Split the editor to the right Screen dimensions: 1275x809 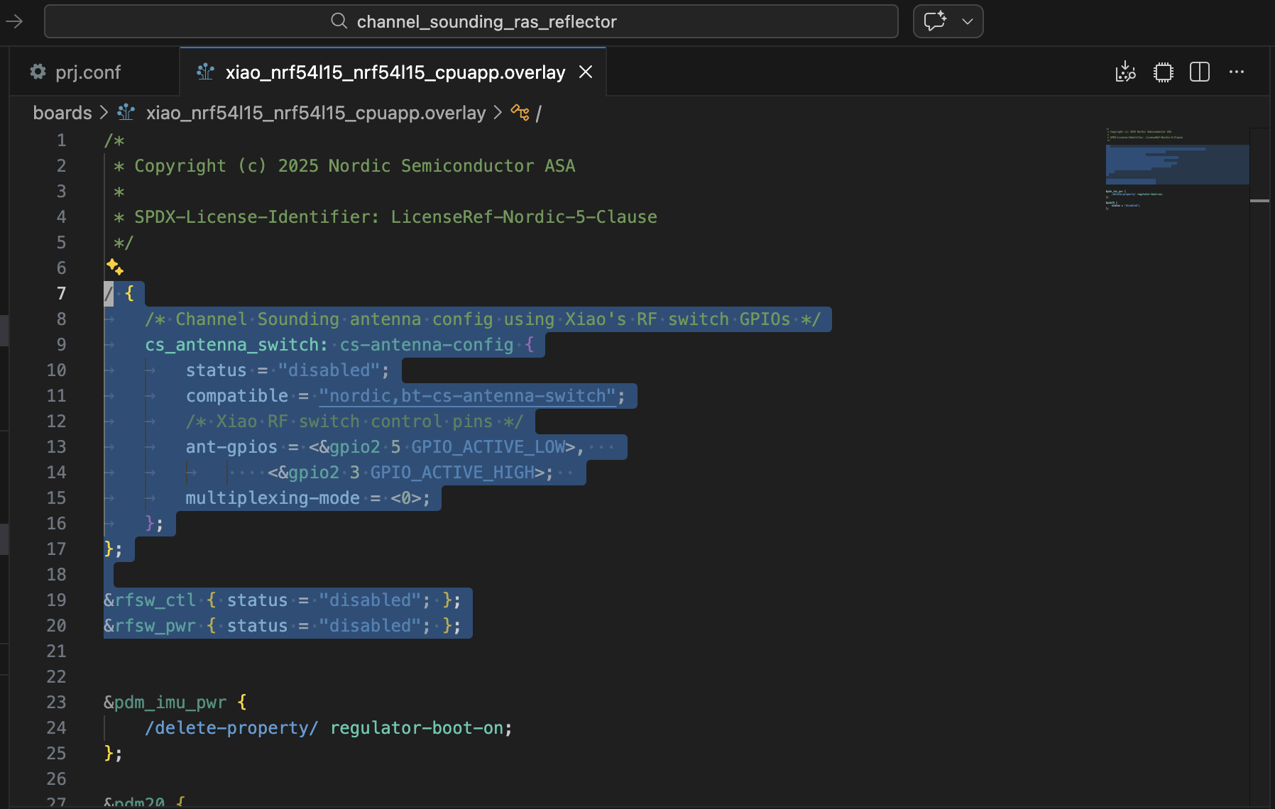[1200, 72]
